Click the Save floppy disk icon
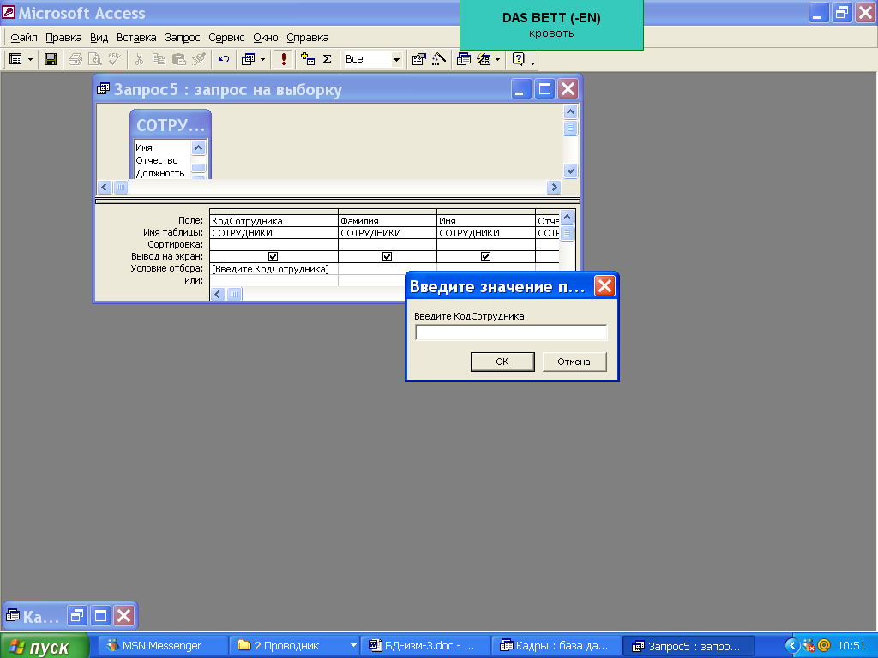Viewport: 878px width, 658px height. click(x=51, y=59)
